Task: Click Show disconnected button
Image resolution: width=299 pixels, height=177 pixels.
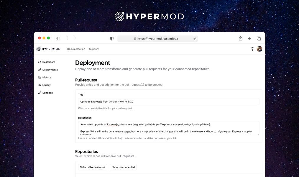Action: point(123,167)
